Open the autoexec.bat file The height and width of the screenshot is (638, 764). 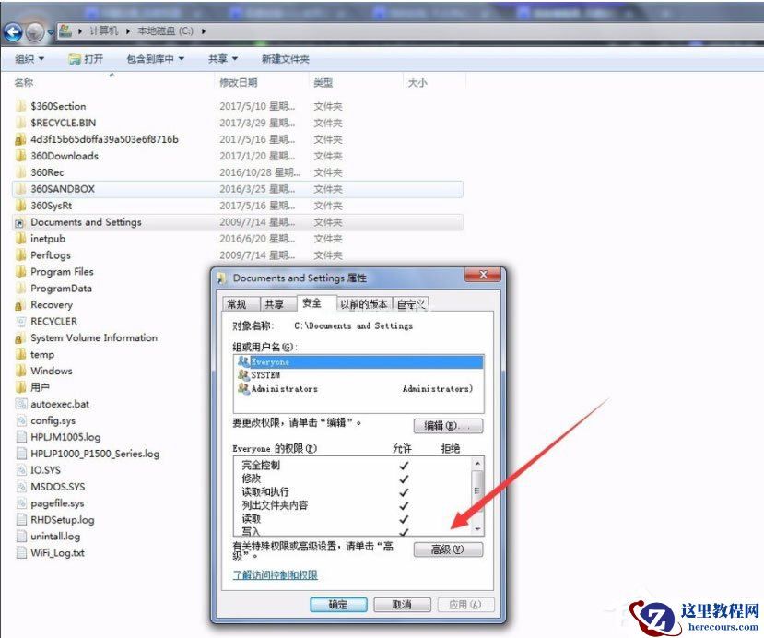pyautogui.click(x=62, y=404)
